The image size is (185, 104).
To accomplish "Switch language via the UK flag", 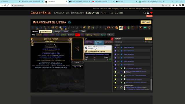I will 151,8.
